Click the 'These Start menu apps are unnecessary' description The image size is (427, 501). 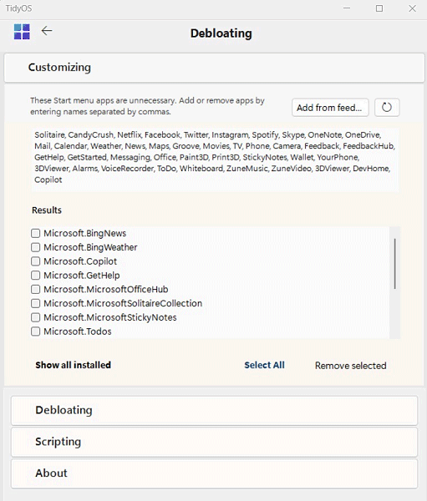147,106
